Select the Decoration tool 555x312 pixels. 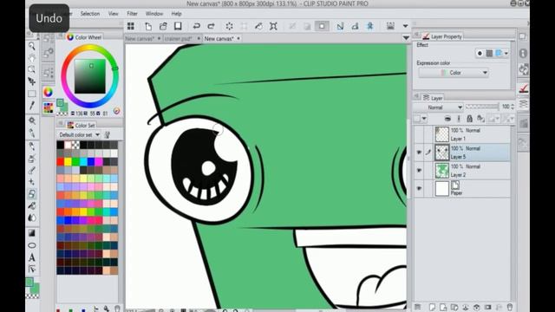coord(32,182)
